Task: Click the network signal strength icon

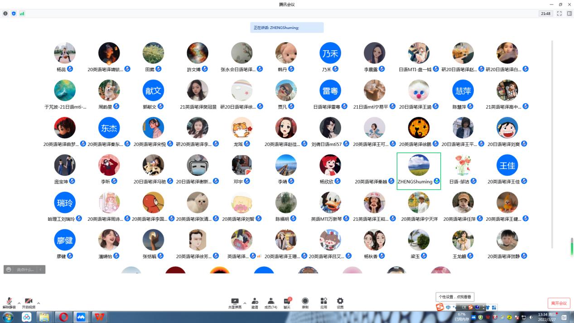Action: pos(22,14)
